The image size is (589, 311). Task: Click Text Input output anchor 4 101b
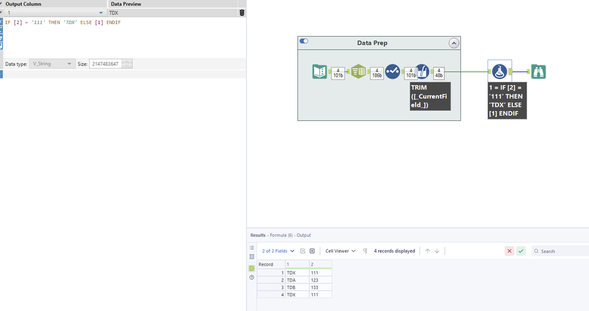click(x=338, y=73)
